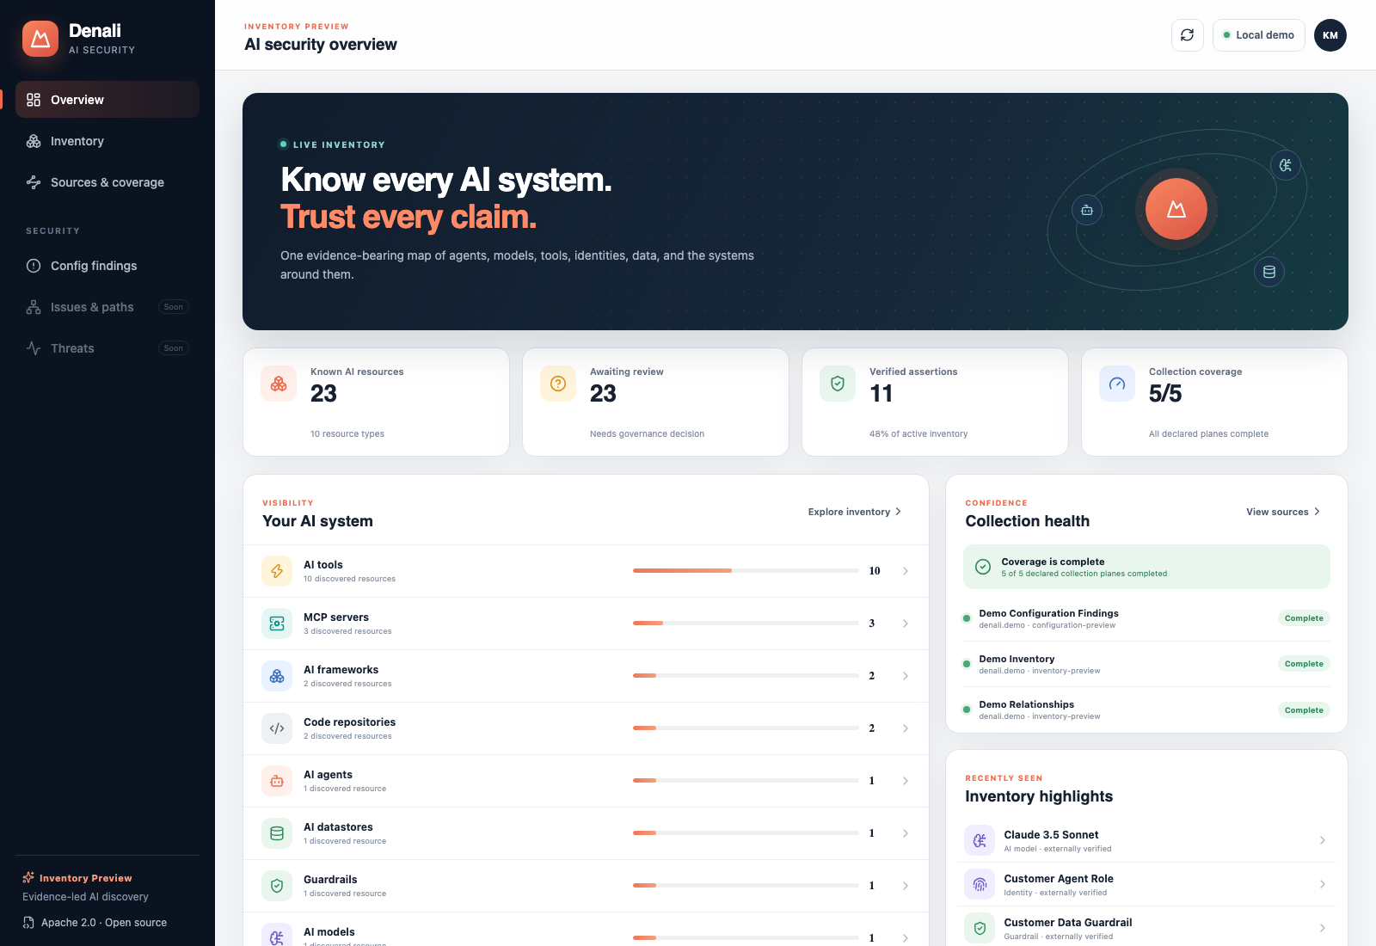Screen dimensions: 1376x946
Task: Click the Verified assertions shield icon
Action: (x=838, y=384)
